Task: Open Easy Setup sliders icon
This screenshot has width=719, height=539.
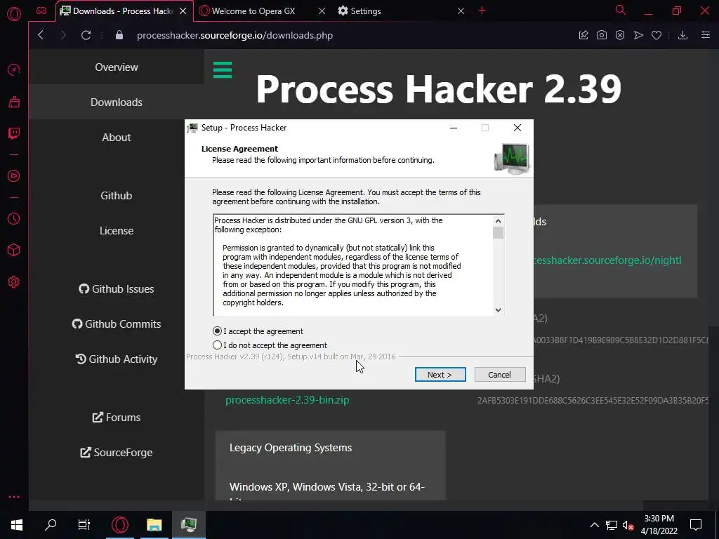Action: (x=706, y=35)
